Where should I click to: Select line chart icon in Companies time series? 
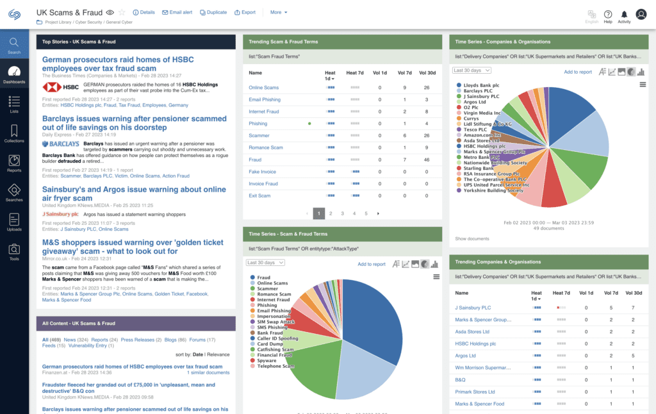612,72
